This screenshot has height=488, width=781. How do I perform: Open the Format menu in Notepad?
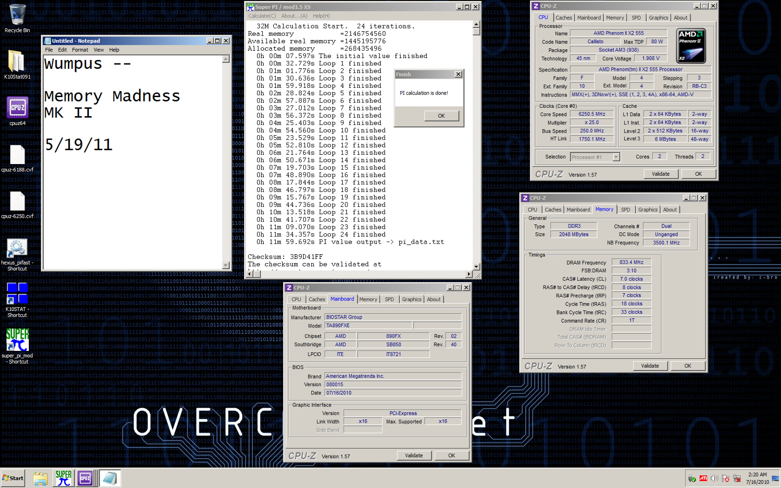coord(80,50)
